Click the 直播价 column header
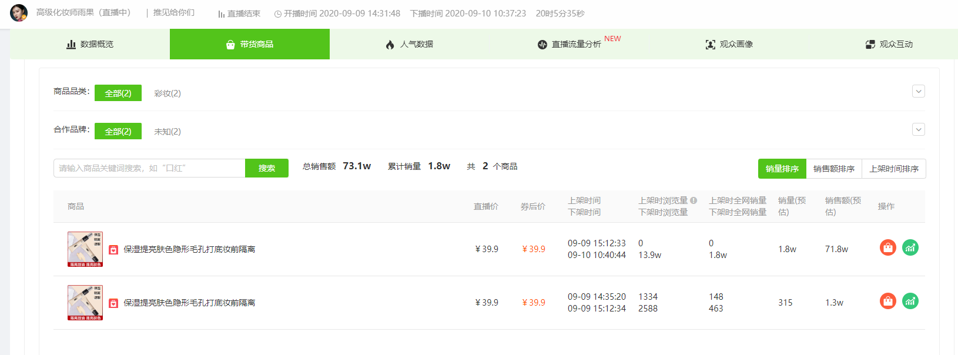The height and width of the screenshot is (355, 958). coord(486,206)
